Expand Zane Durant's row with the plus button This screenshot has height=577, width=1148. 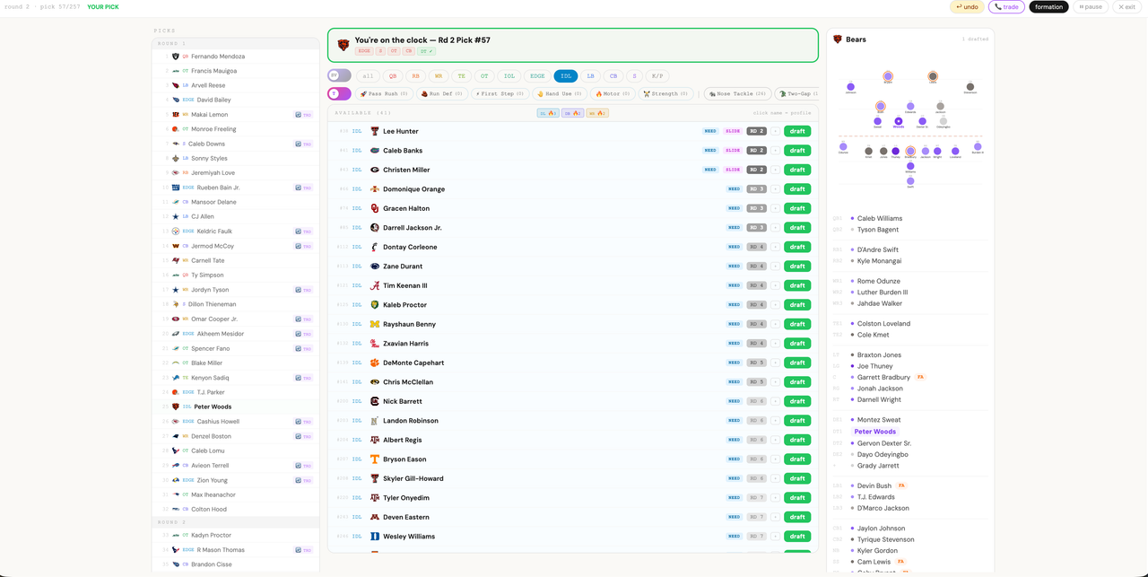click(776, 267)
